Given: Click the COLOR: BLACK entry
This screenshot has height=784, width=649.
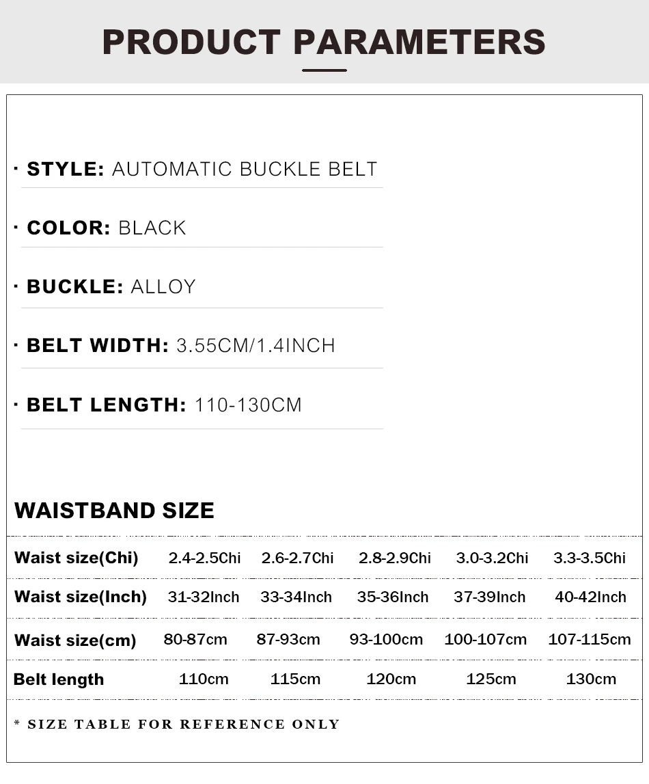Looking at the screenshot, I should pyautogui.click(x=107, y=228).
